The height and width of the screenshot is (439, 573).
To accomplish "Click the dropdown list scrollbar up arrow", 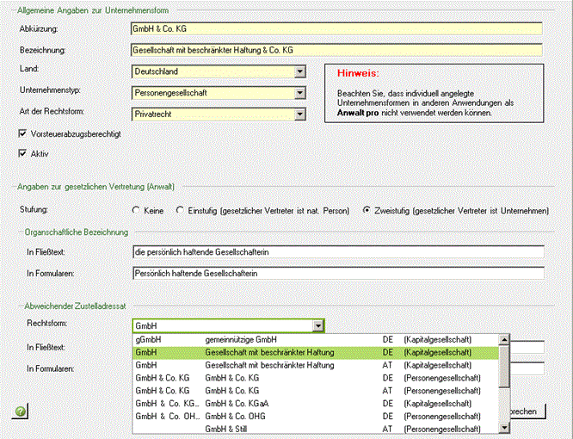I will (504, 340).
